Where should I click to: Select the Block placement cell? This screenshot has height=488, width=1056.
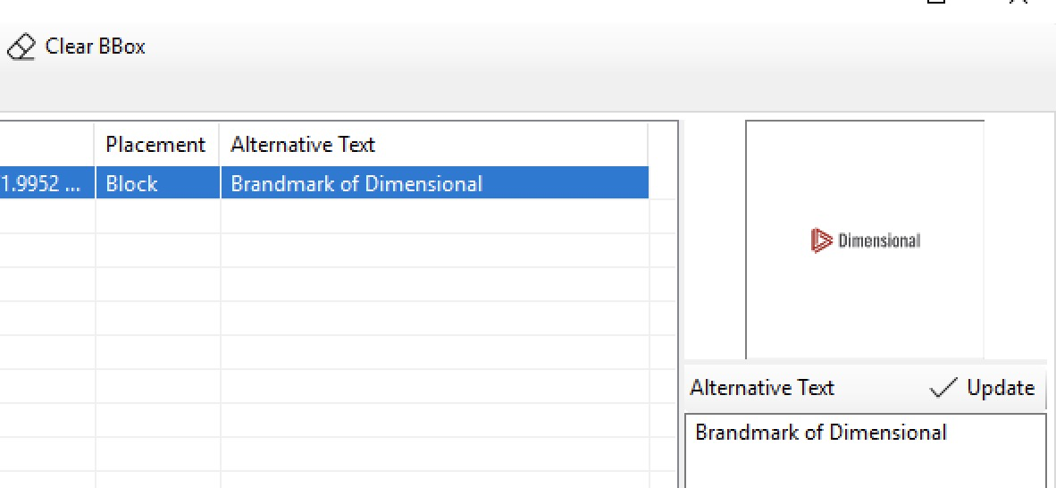pyautogui.click(x=155, y=184)
